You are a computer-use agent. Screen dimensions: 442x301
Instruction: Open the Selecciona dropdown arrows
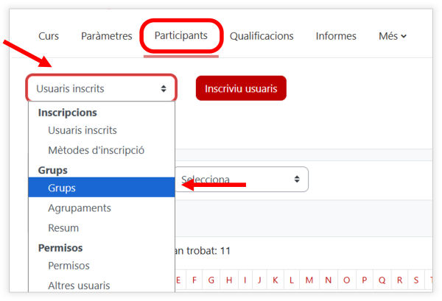(297, 179)
